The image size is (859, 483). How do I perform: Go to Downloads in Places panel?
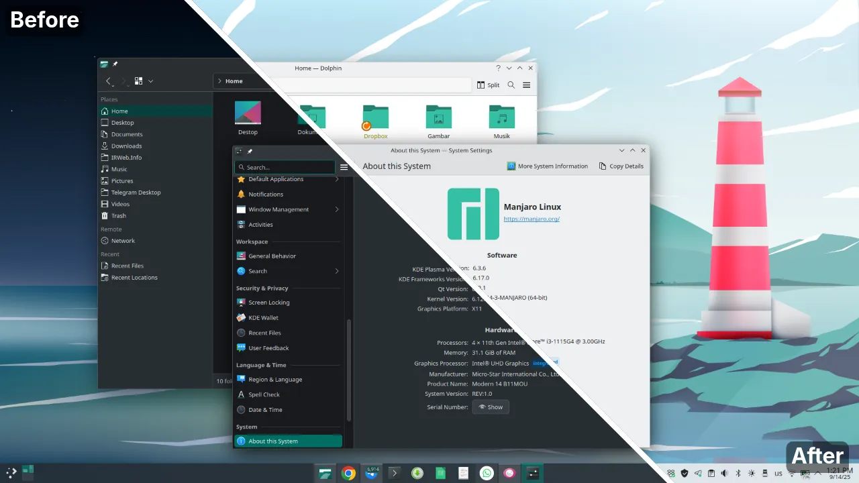(x=126, y=146)
